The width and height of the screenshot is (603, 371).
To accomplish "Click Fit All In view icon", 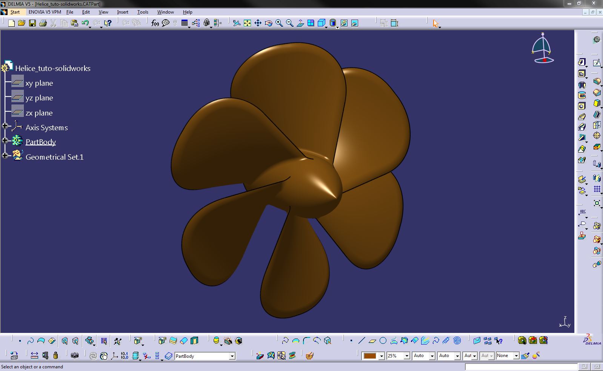I will 247,23.
